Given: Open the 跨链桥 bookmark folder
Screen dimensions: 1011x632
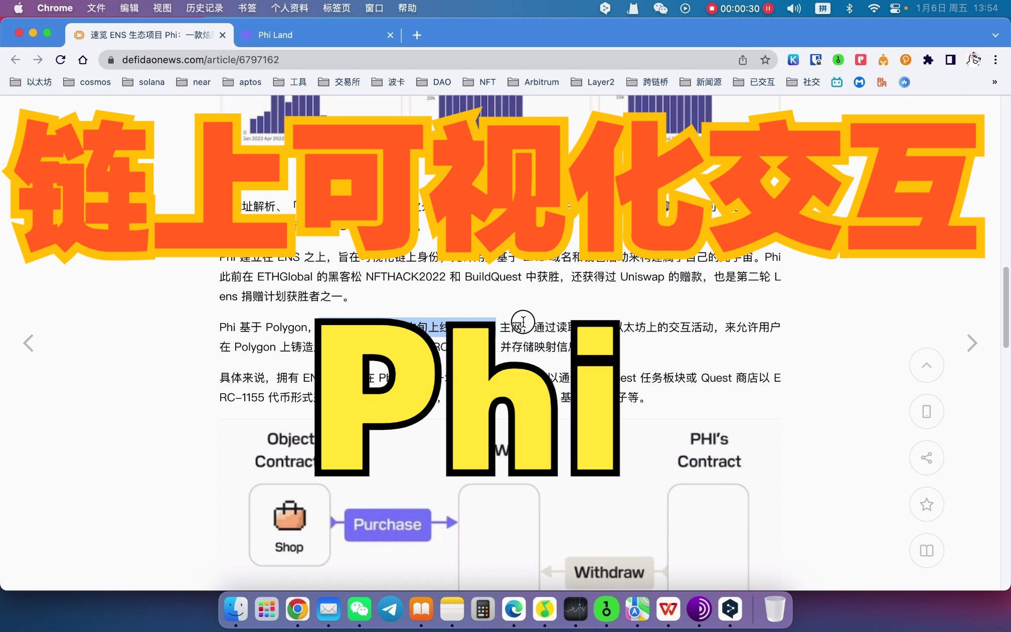Looking at the screenshot, I should click(x=647, y=82).
